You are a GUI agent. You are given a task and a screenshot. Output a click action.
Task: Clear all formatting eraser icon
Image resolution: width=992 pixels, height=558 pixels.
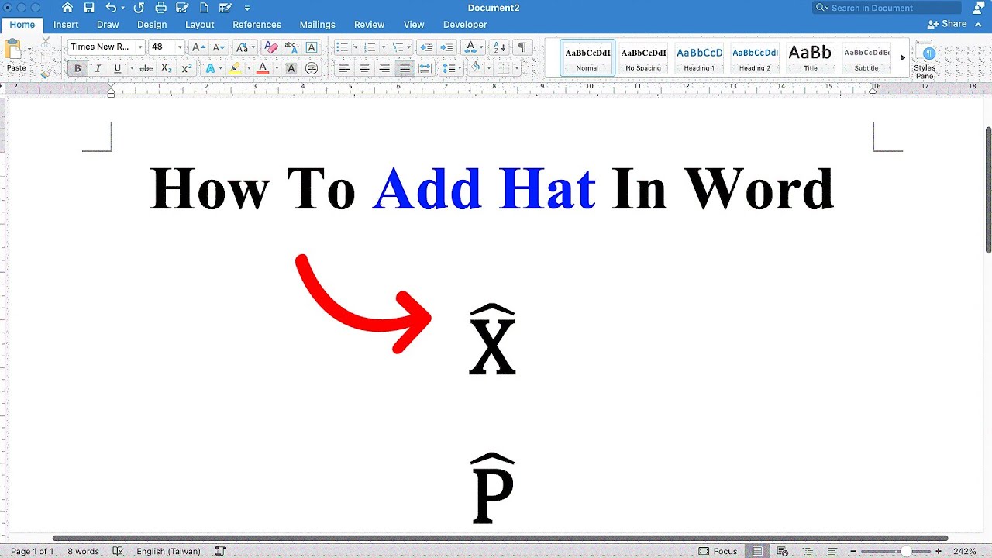270,47
